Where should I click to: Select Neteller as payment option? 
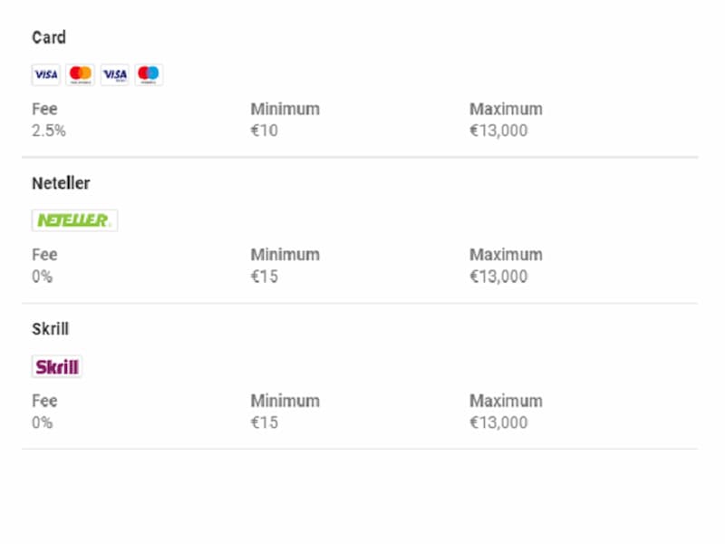tap(61, 183)
